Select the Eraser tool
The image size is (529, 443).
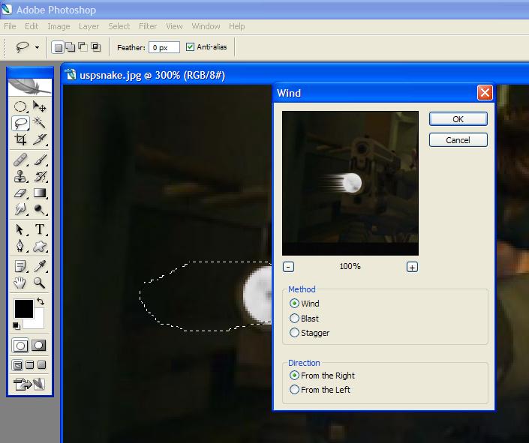click(21, 194)
